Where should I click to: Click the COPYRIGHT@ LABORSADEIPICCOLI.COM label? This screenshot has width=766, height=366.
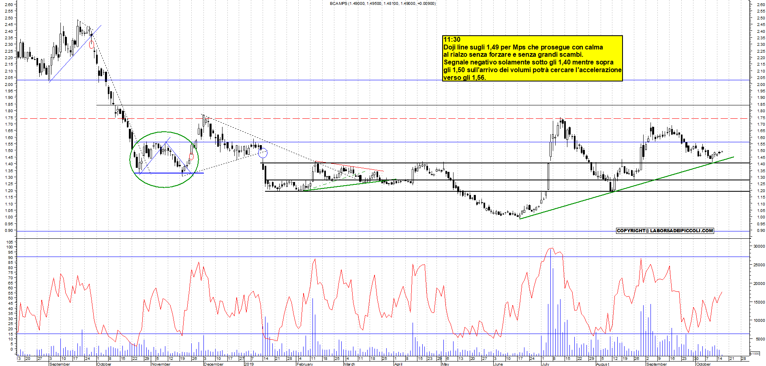(665, 231)
